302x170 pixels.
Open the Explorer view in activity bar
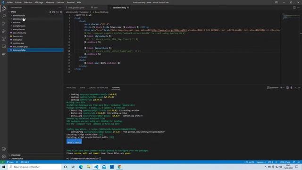click(4, 8)
